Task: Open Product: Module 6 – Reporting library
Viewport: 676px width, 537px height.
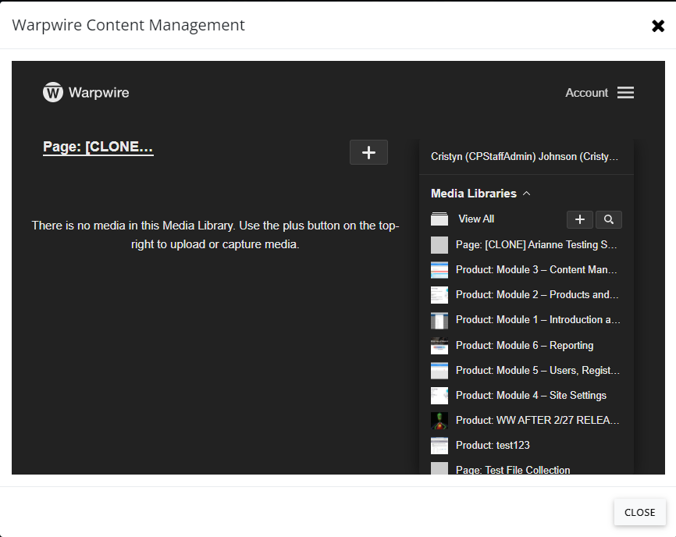Action: click(x=525, y=346)
